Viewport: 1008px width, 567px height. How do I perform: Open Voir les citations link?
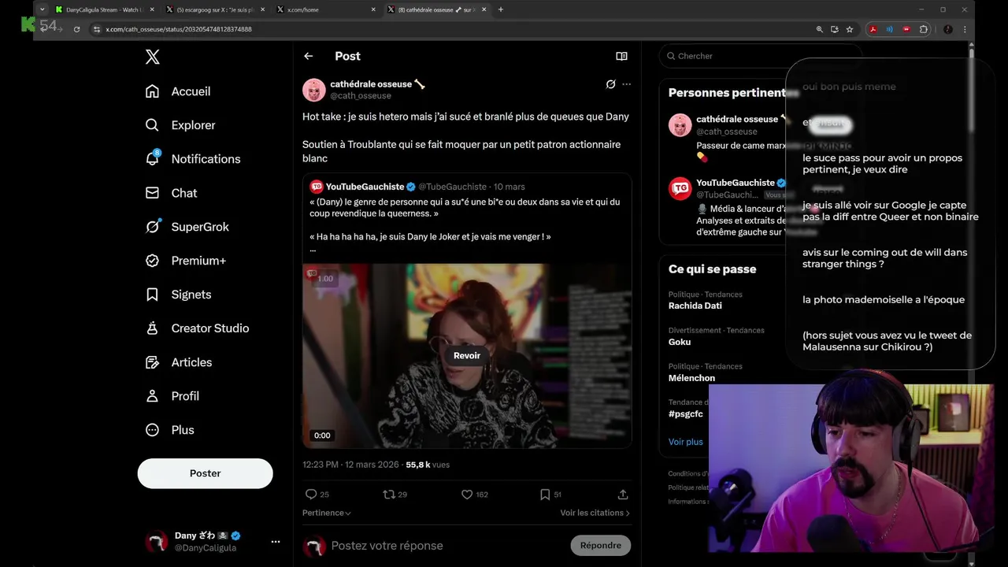(595, 513)
